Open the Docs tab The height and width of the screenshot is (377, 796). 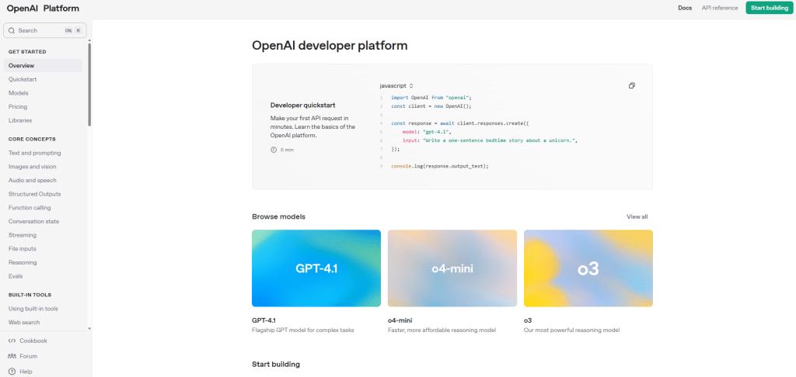[x=685, y=8]
